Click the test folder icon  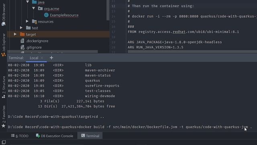[28, 28]
